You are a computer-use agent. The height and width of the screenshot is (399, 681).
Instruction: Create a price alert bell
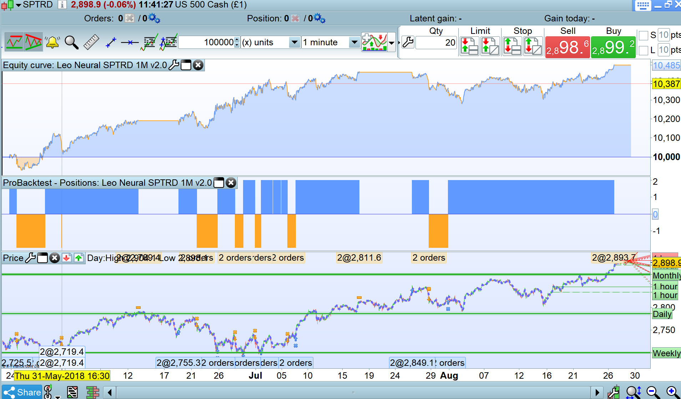52,42
